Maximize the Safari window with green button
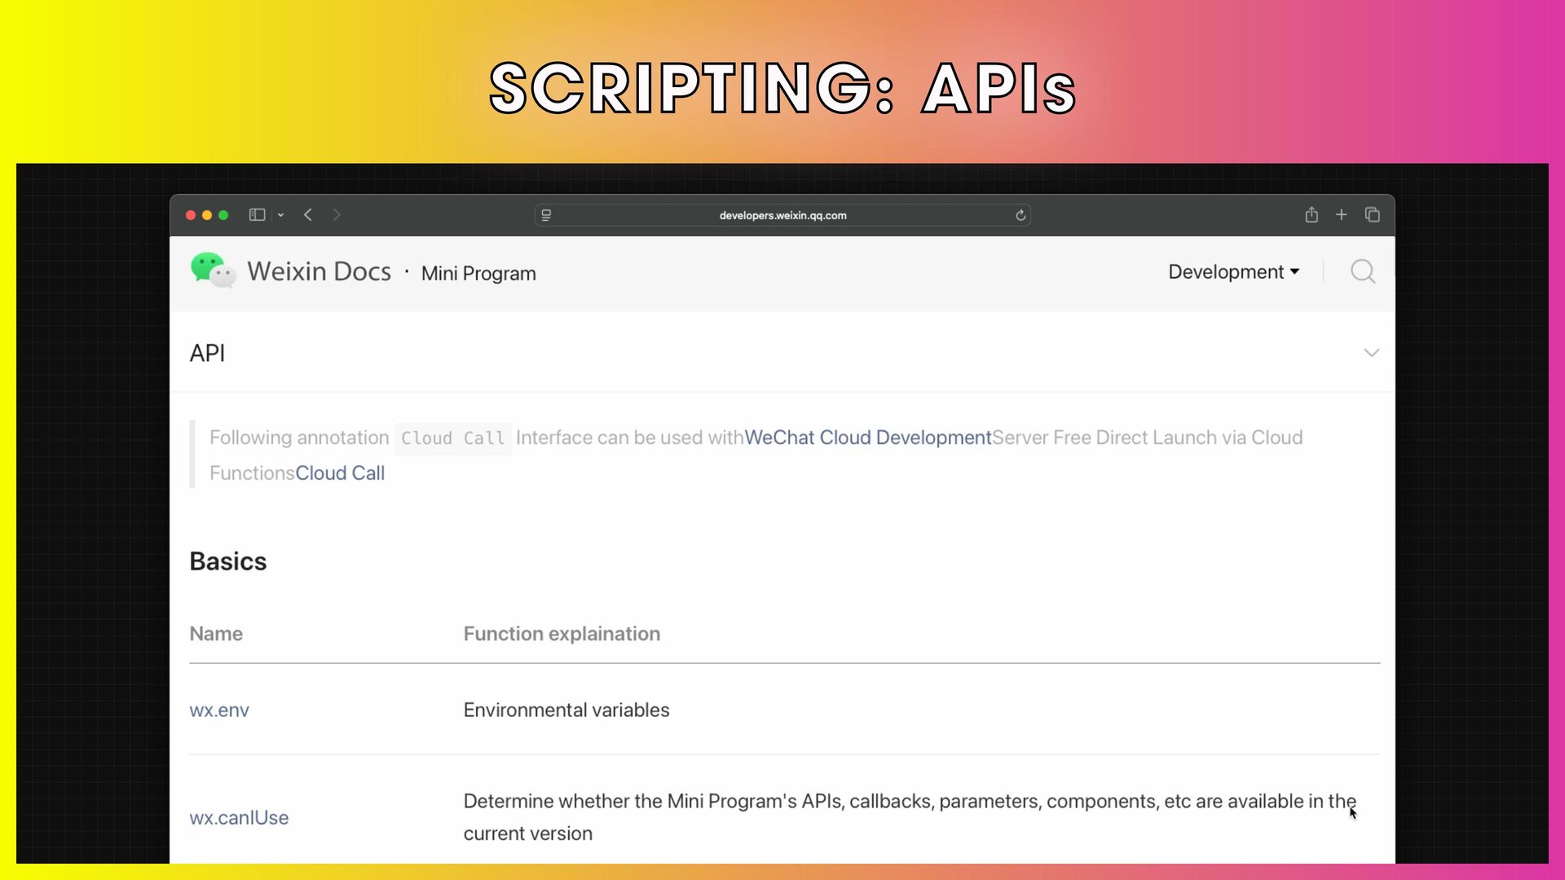This screenshot has height=880, width=1565. pos(223,215)
